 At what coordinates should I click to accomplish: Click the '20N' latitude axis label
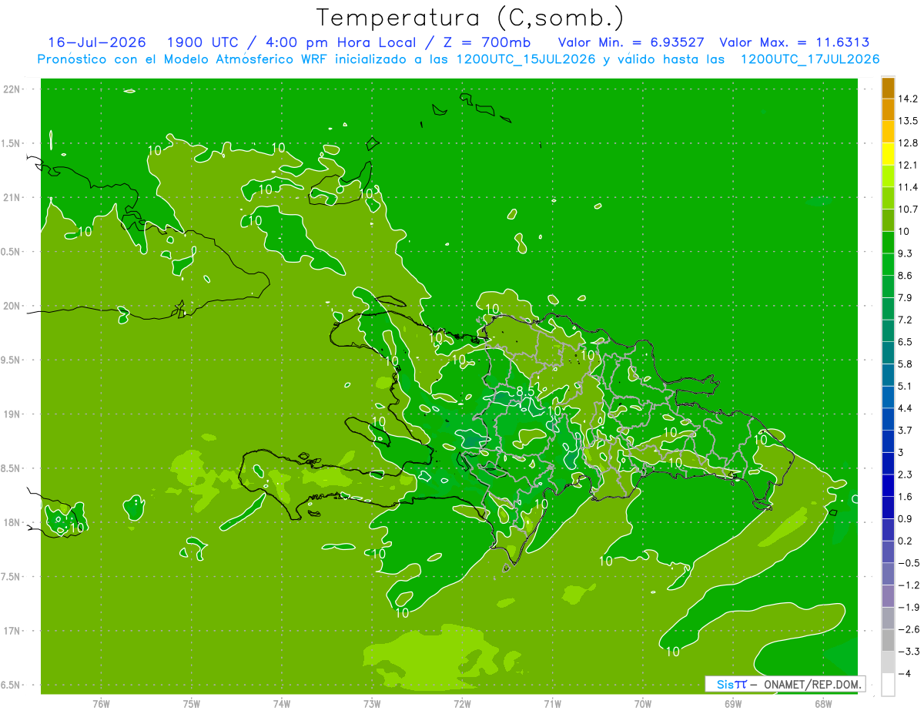[x=12, y=306]
